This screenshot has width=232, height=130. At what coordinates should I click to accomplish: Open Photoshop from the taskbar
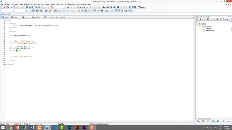click(70, 127)
